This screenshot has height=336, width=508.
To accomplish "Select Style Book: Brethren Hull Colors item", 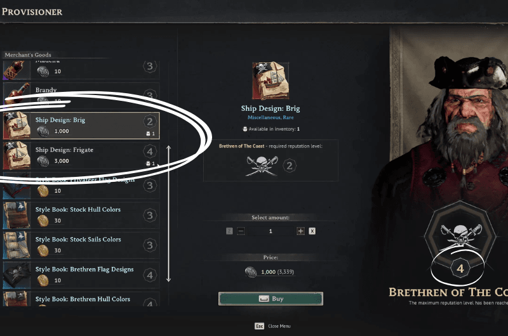I will pyautogui.click(x=81, y=299).
